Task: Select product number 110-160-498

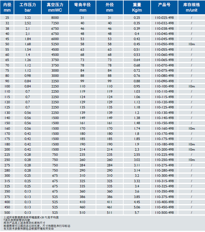Action: [x=164, y=128]
